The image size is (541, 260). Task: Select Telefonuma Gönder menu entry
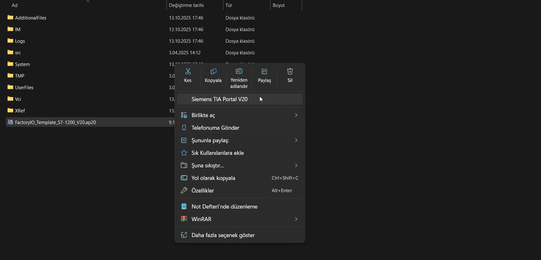[215, 128]
